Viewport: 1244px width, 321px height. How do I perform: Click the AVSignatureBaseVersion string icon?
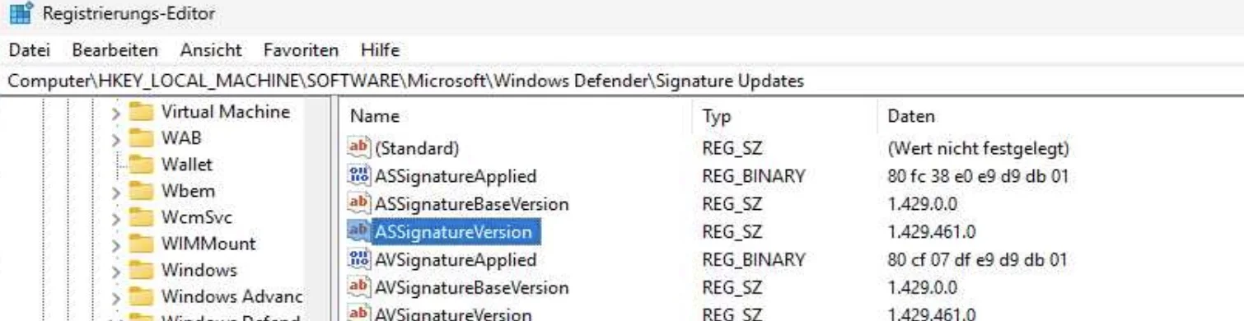click(x=359, y=287)
